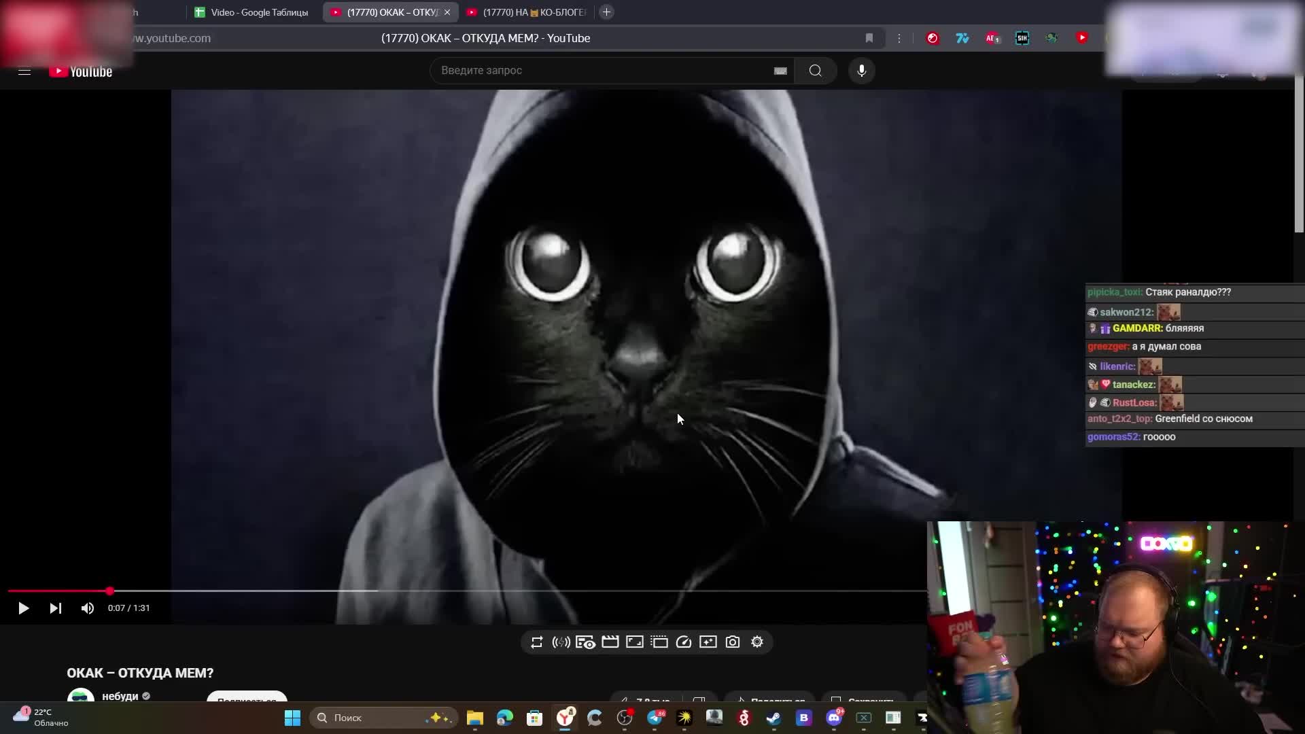The image size is (1305, 734).
Task: Open Steam from the taskbar
Action: click(773, 718)
